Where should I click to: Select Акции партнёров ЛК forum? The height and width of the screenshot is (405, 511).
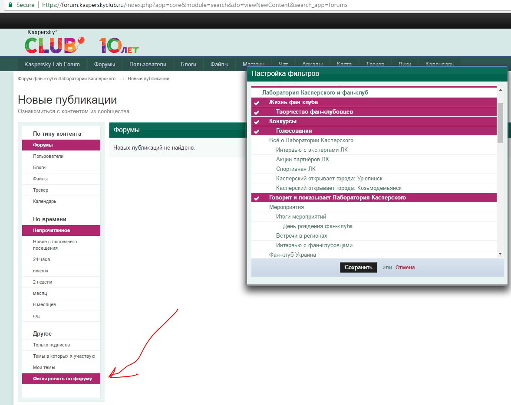point(374,159)
